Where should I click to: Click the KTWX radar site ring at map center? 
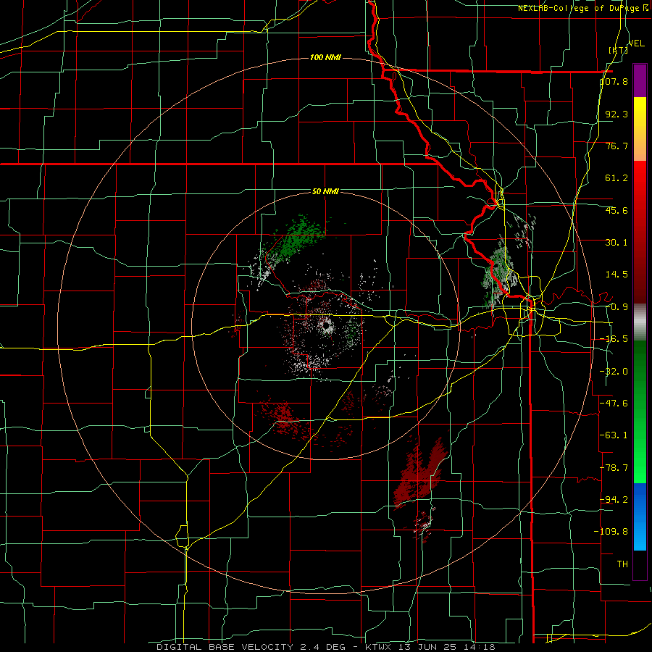click(326, 325)
